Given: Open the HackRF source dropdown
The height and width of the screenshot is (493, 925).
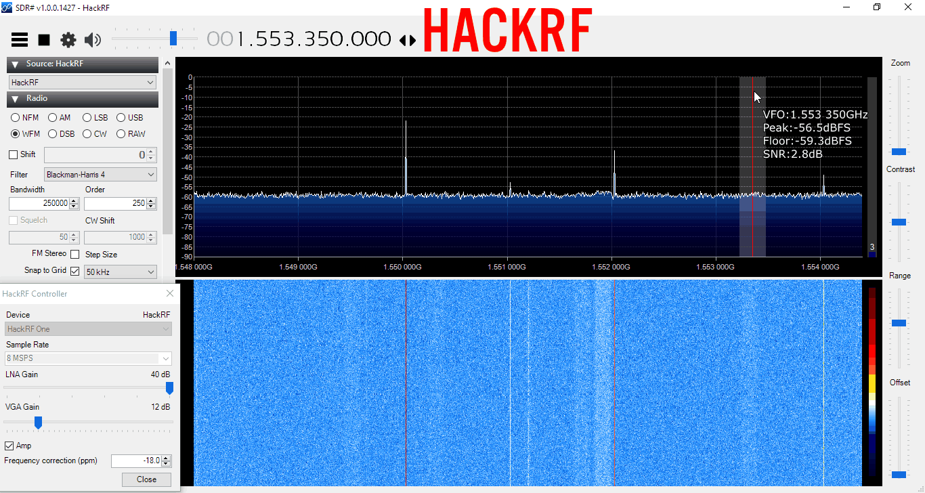Looking at the screenshot, I should click(x=83, y=82).
